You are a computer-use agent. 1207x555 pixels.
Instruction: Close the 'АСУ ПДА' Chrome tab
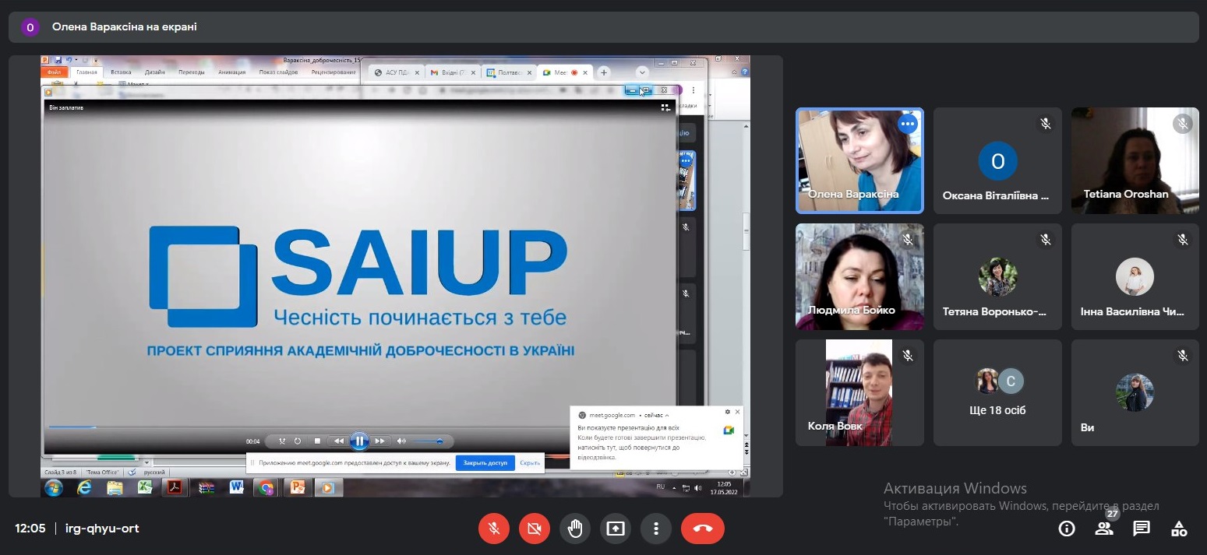(417, 72)
